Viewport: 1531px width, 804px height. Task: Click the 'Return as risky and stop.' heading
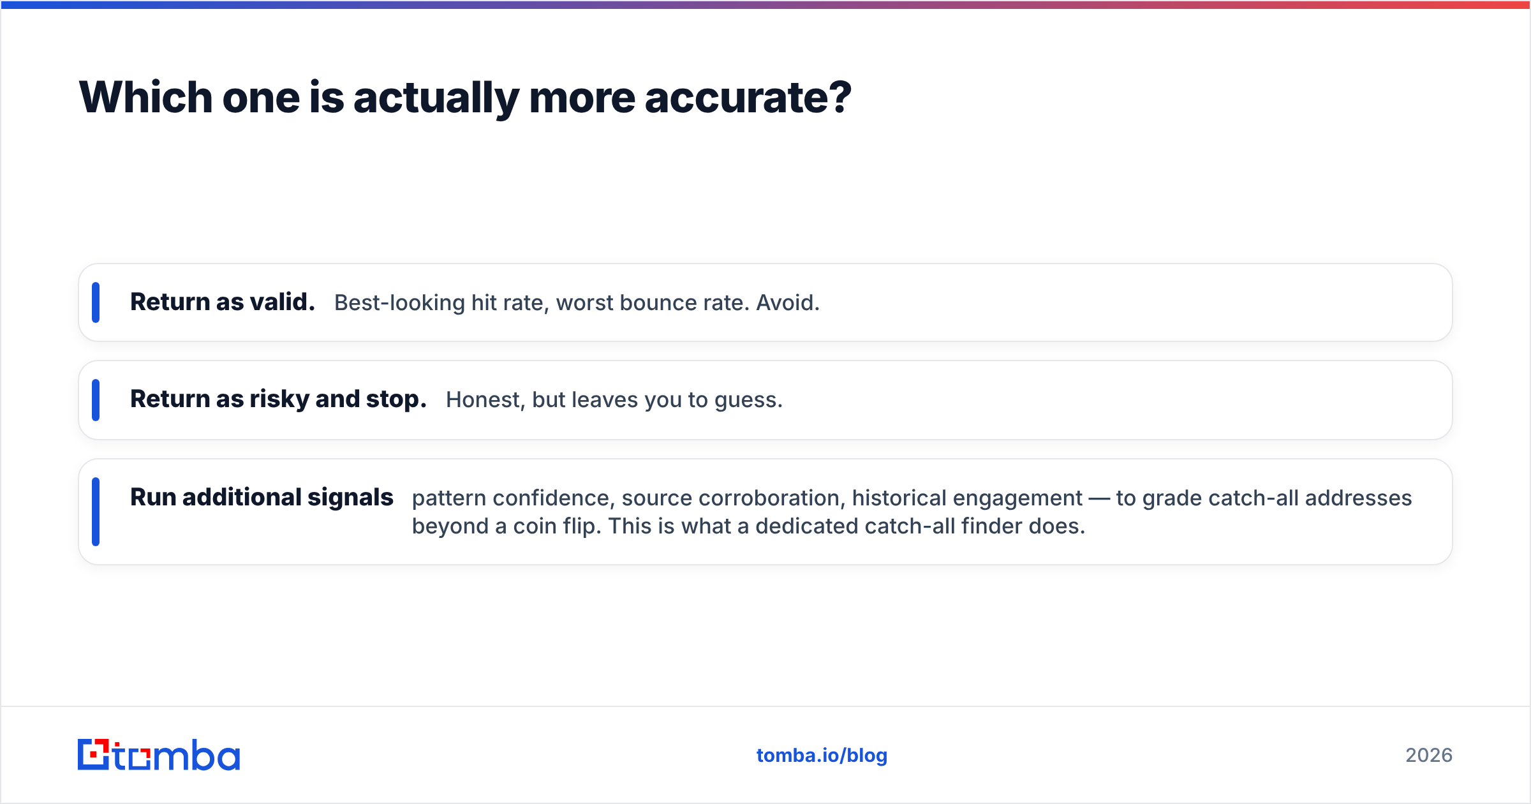click(x=278, y=399)
